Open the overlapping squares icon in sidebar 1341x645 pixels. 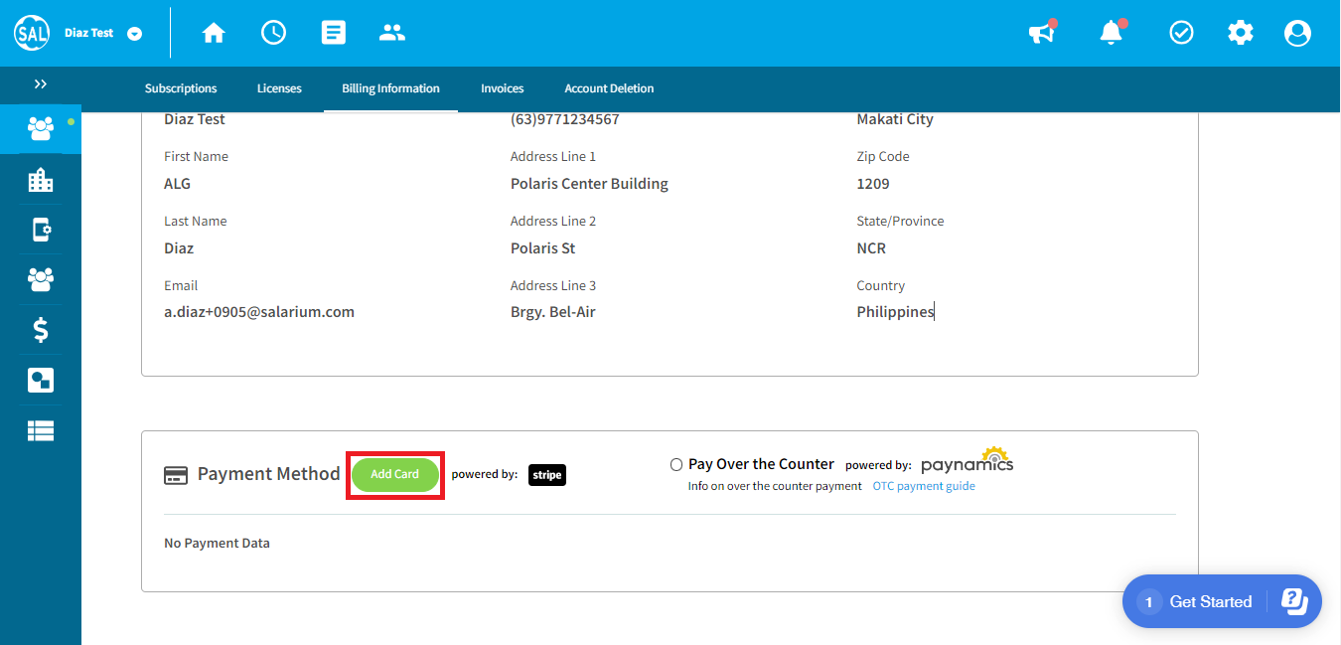pos(41,380)
